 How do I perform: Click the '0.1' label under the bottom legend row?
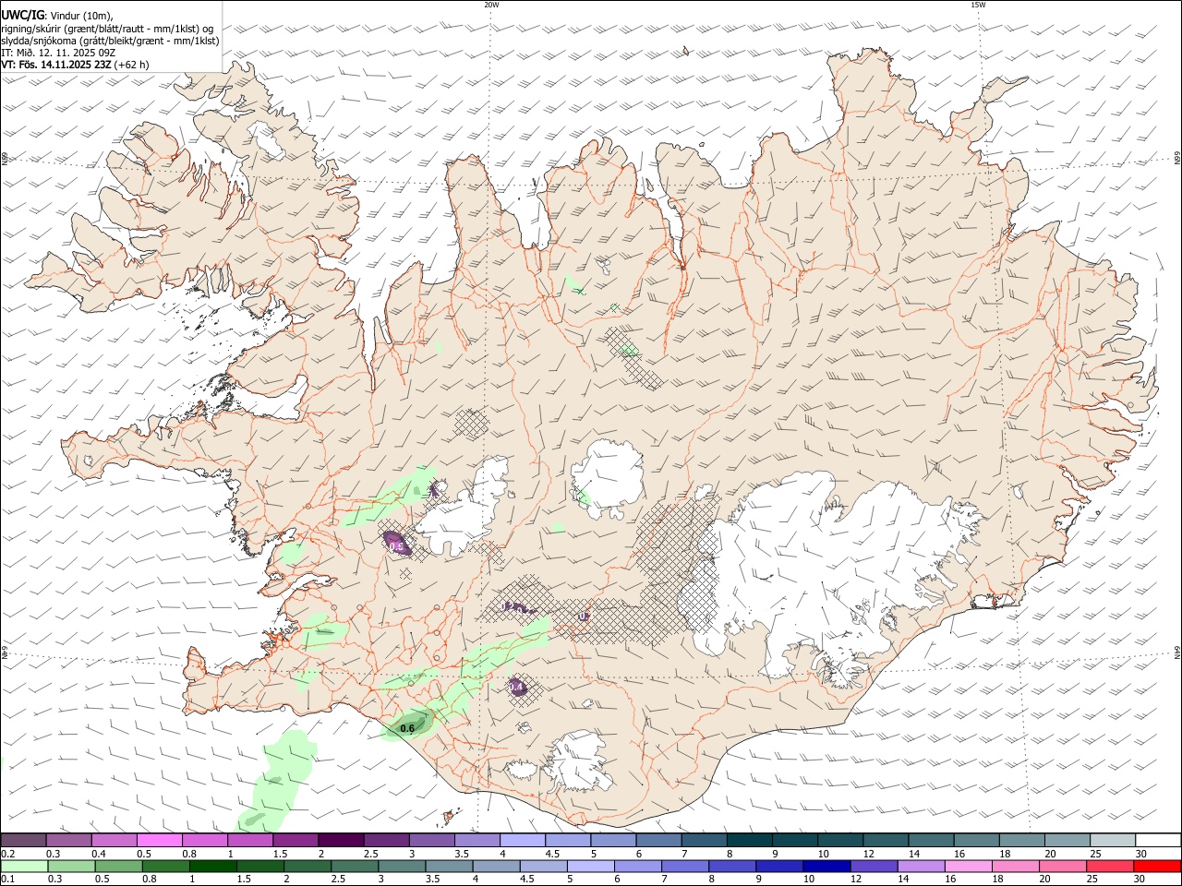pyautogui.click(x=6, y=880)
